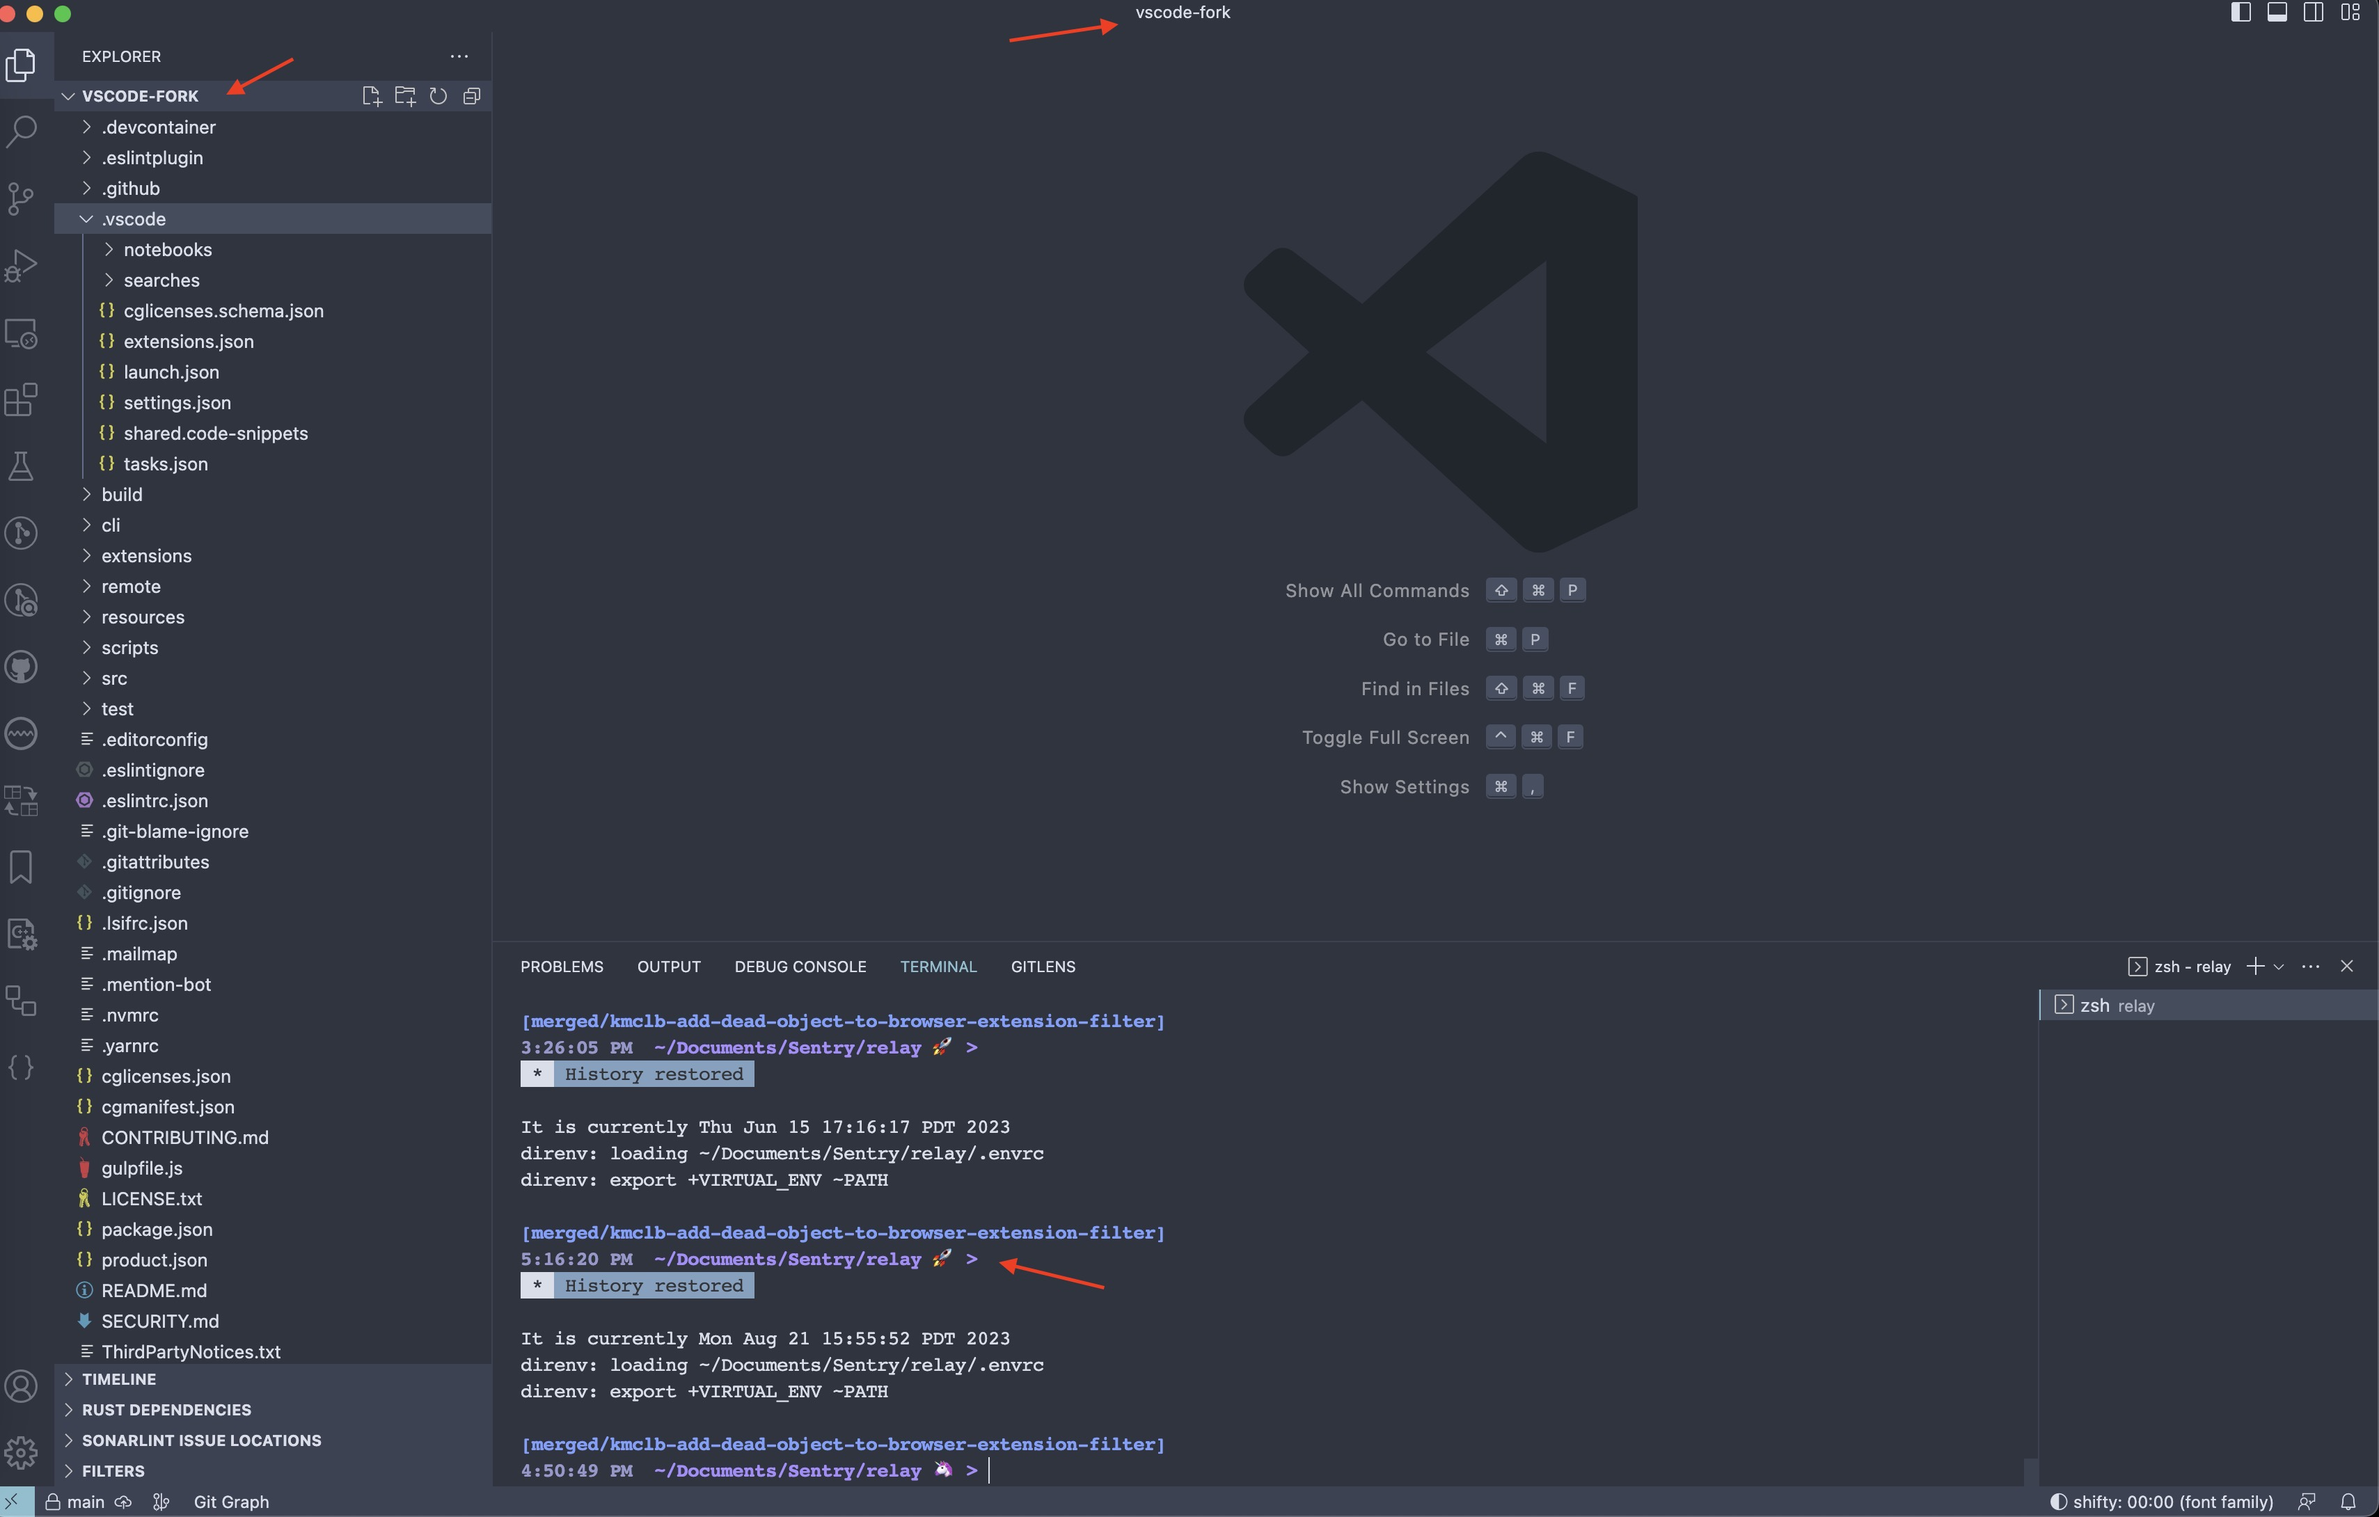
Task: Refresh the Explorer file tree
Action: tap(438, 96)
